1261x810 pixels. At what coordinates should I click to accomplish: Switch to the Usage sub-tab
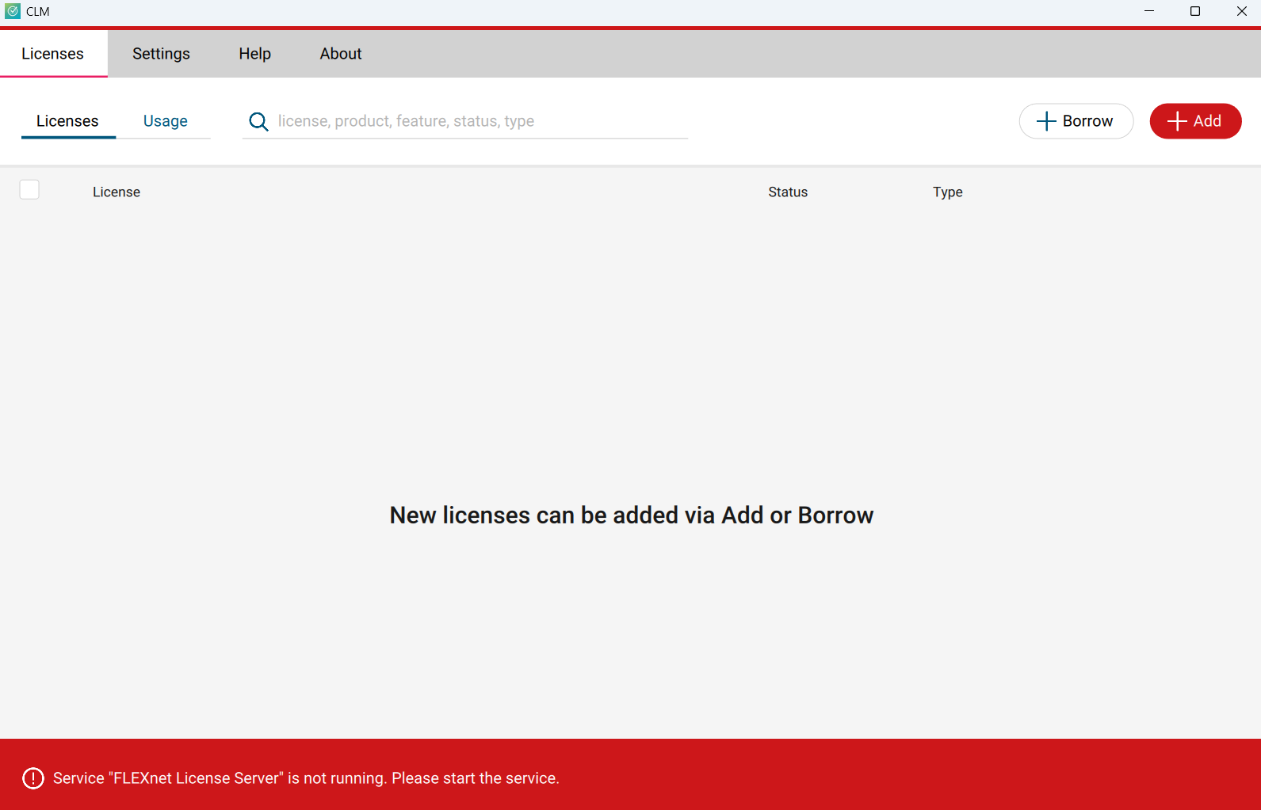(x=166, y=121)
